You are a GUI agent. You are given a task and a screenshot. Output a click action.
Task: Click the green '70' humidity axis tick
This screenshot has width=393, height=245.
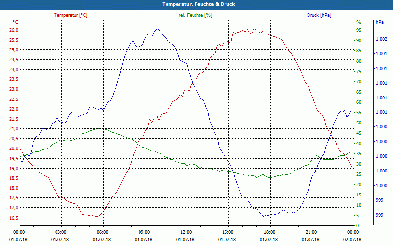click(x=359, y=82)
